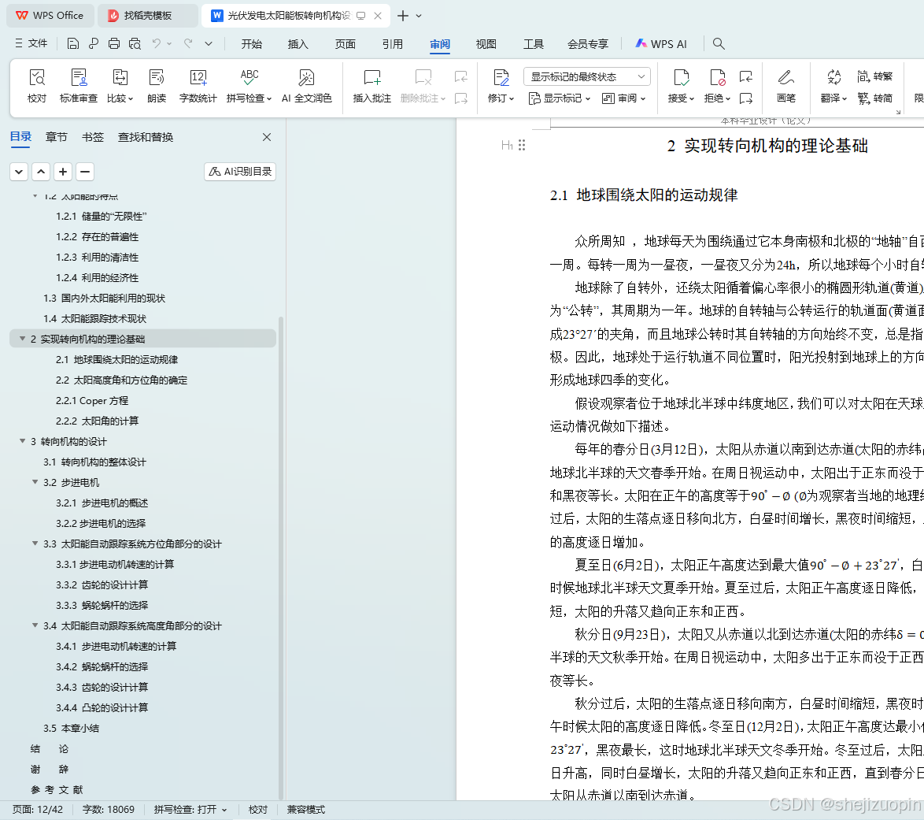Screen dimensions: 924x820
Task: Switch to the 开始 ribbon tab
Action: (252, 43)
